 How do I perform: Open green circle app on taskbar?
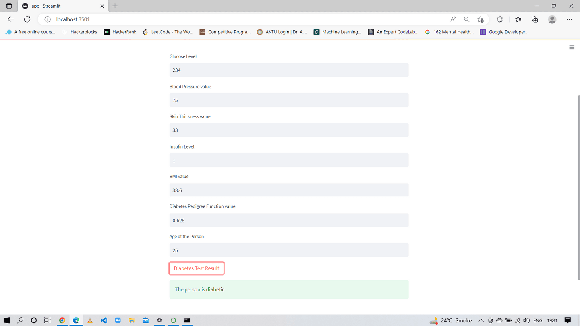(x=173, y=320)
